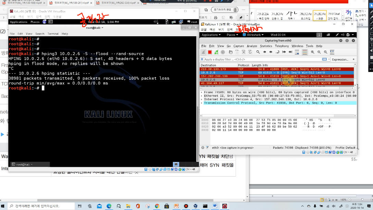Jump to the first packet
The image size is (373, 210).
click(284, 52)
